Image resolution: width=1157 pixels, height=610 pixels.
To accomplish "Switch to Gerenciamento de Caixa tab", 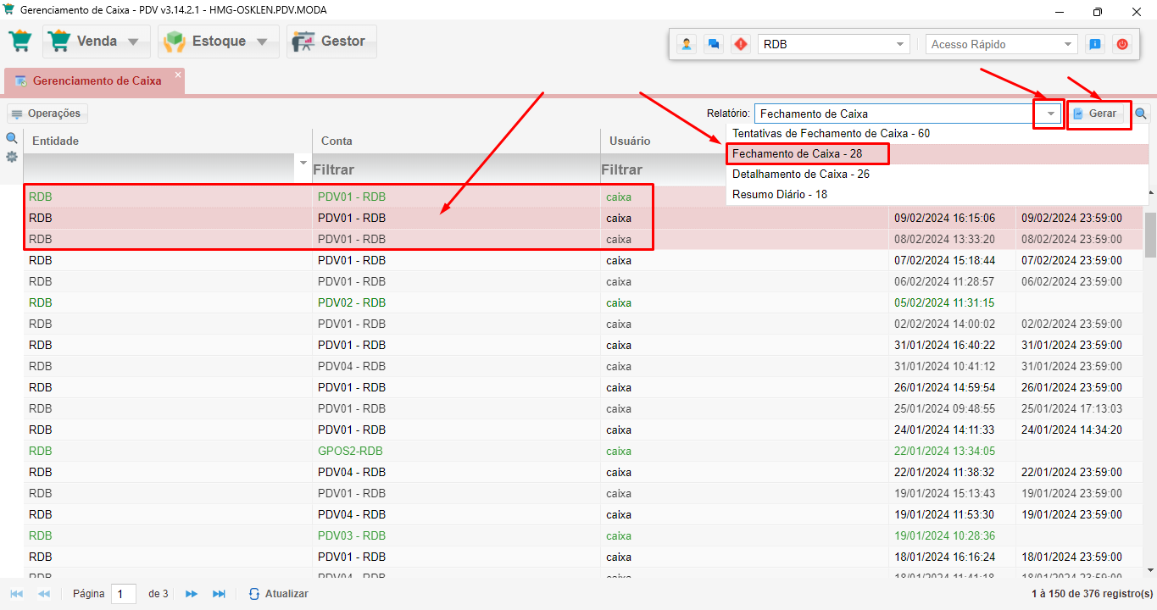I will coord(95,81).
